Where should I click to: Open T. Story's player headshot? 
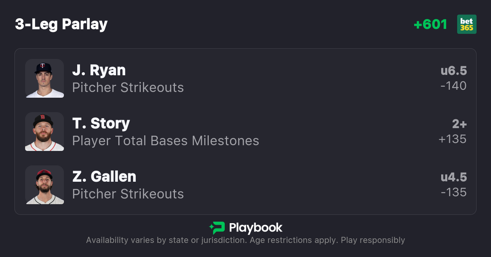tap(44, 132)
